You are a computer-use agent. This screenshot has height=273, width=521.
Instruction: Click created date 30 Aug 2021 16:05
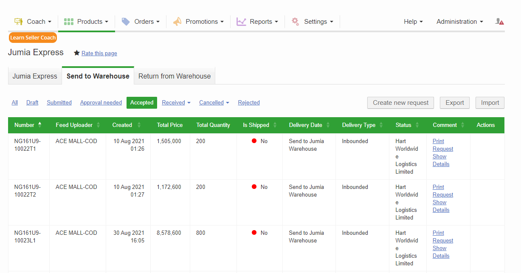point(129,236)
